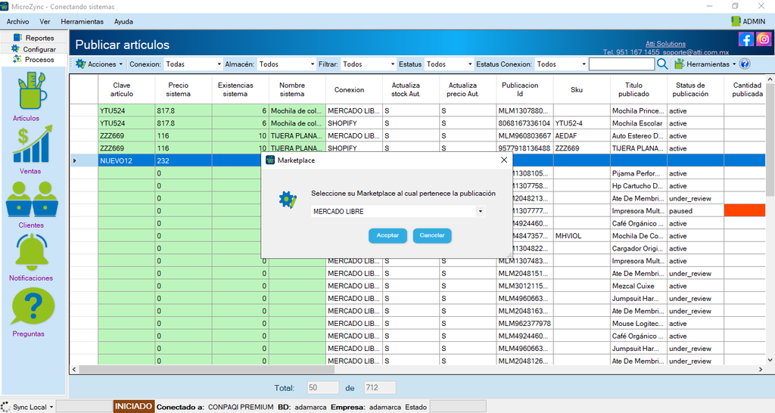The image size is (775, 413).
Task: Click the Facebook icon in header
Action: (x=745, y=39)
